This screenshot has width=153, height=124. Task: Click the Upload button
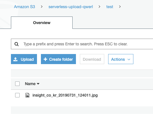point(24,59)
